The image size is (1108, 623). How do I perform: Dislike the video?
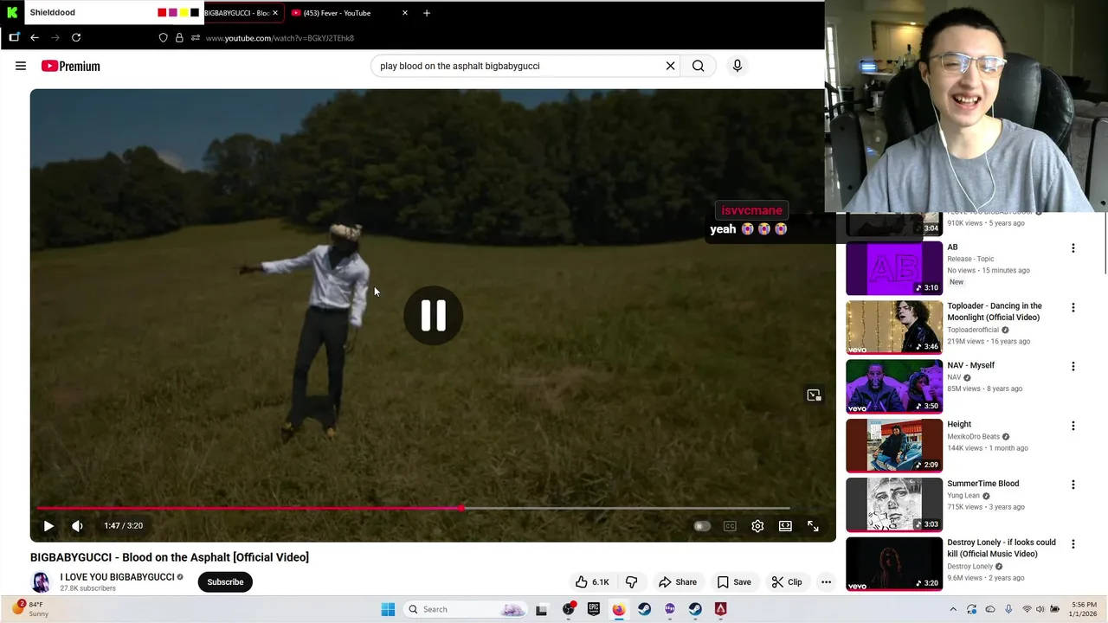tap(631, 582)
